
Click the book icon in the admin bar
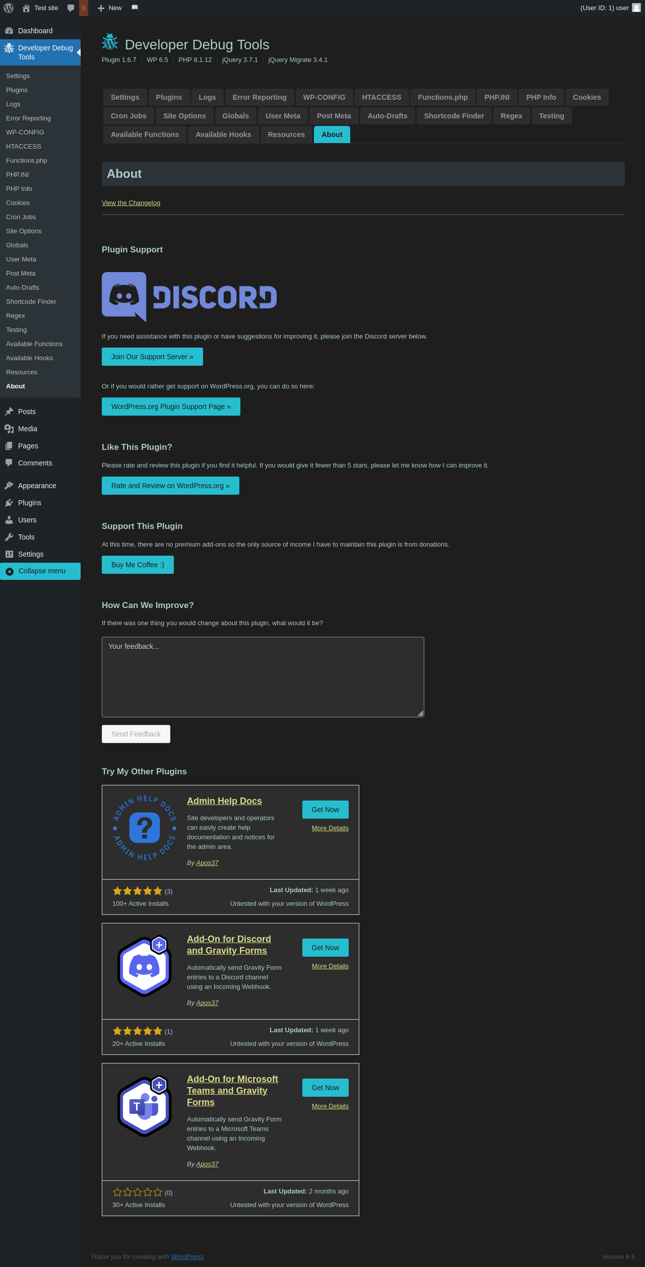[x=135, y=8]
